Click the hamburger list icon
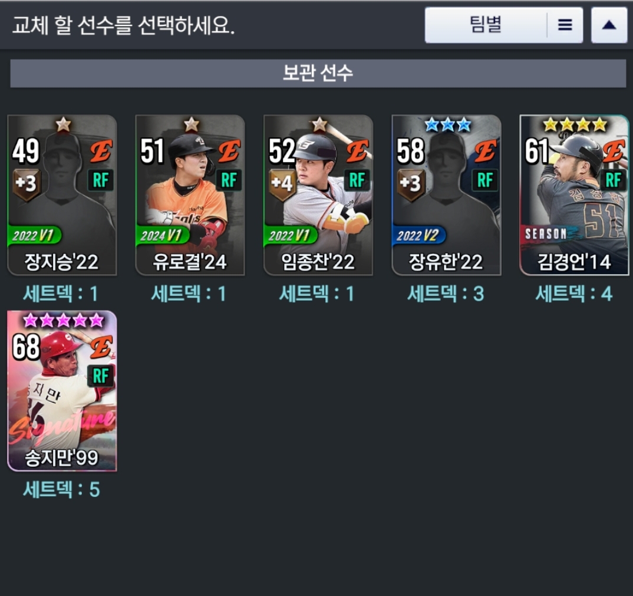633x596 pixels. click(x=565, y=25)
